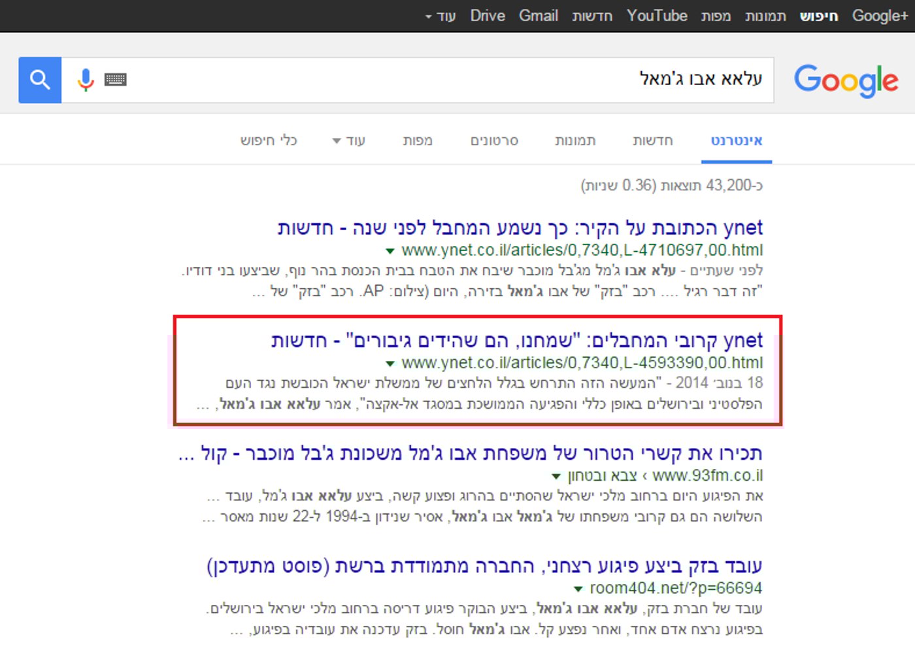This screenshot has width=915, height=669.
Task: Open תמונות in the top black bar
Action: coord(765,16)
